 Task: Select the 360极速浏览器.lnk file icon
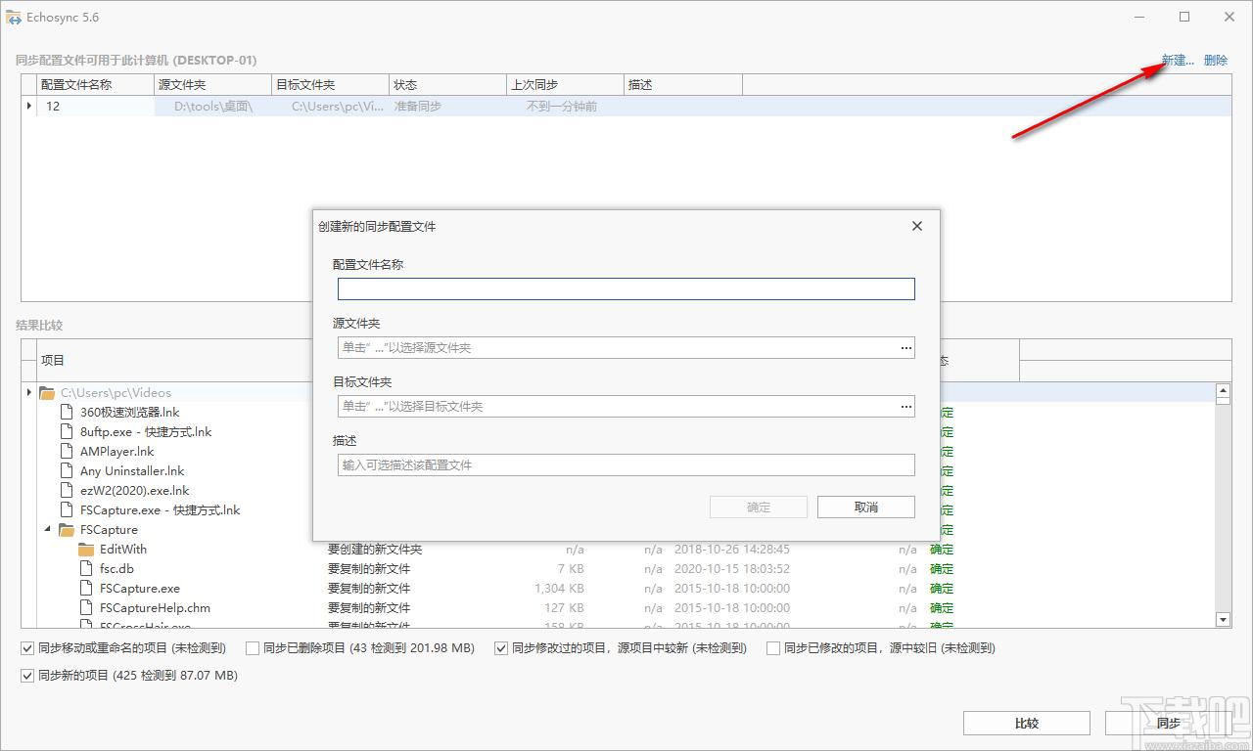[67, 412]
